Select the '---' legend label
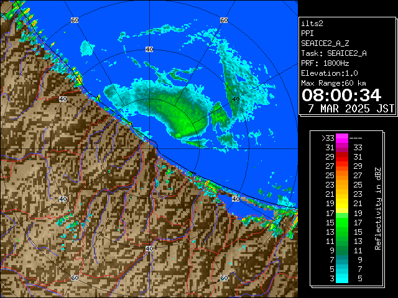The image size is (398, 298). 356,138
